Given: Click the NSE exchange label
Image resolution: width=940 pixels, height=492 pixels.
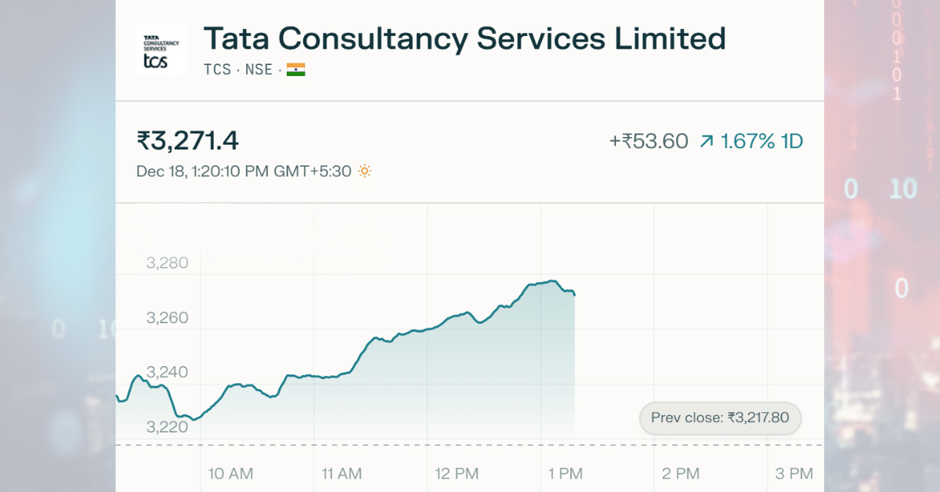Looking at the screenshot, I should click(x=258, y=69).
